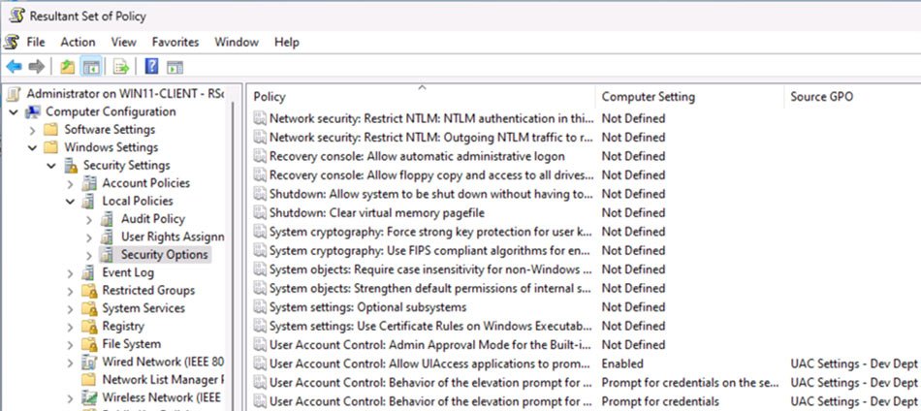The width and height of the screenshot is (921, 411).
Task: Select Audit Policy in the tree
Action: (152, 219)
